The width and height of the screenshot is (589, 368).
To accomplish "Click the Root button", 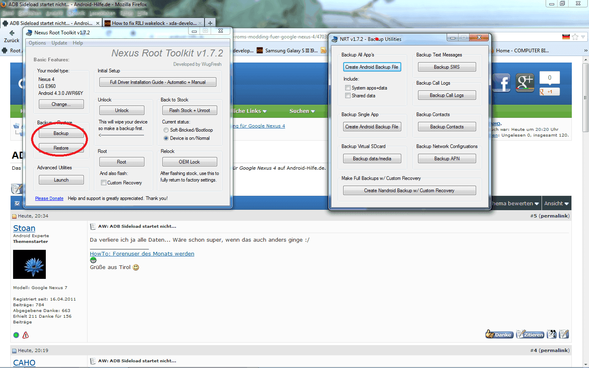I will (x=122, y=162).
